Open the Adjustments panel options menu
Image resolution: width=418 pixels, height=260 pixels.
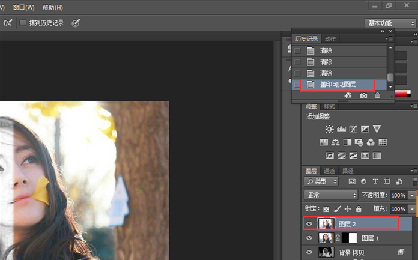pyautogui.click(x=413, y=106)
